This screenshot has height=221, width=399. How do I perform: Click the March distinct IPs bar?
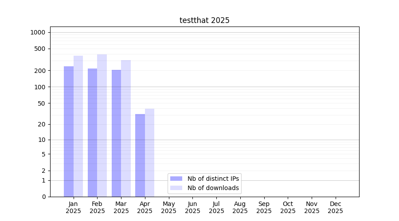tap(116, 133)
